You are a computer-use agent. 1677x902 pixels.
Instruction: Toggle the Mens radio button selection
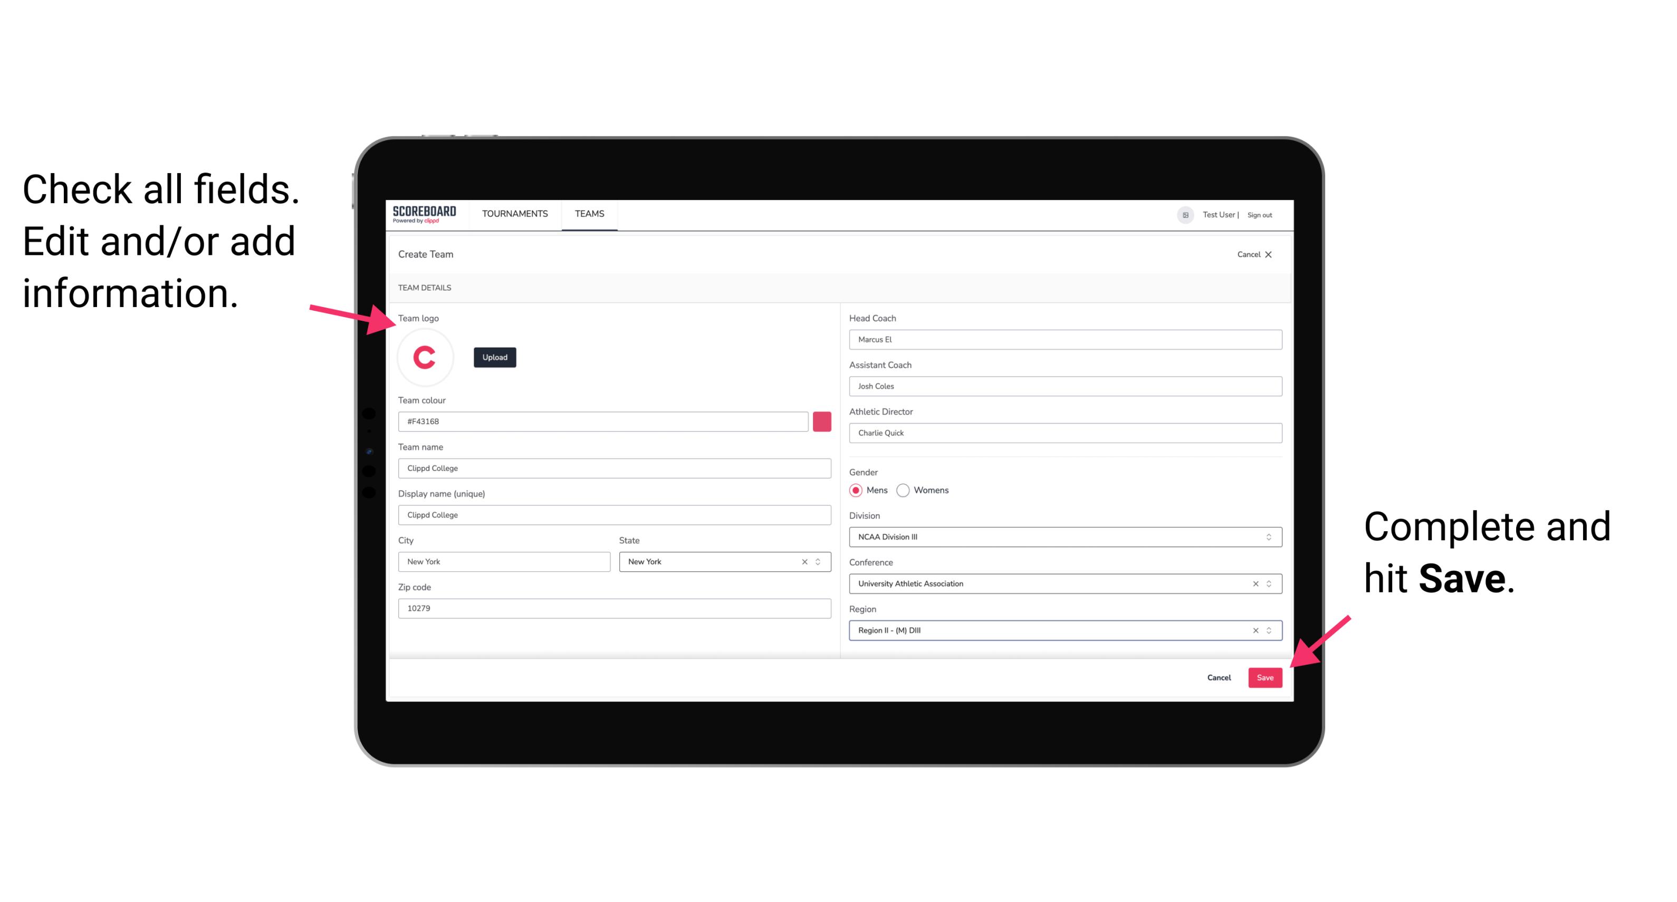pyautogui.click(x=855, y=491)
